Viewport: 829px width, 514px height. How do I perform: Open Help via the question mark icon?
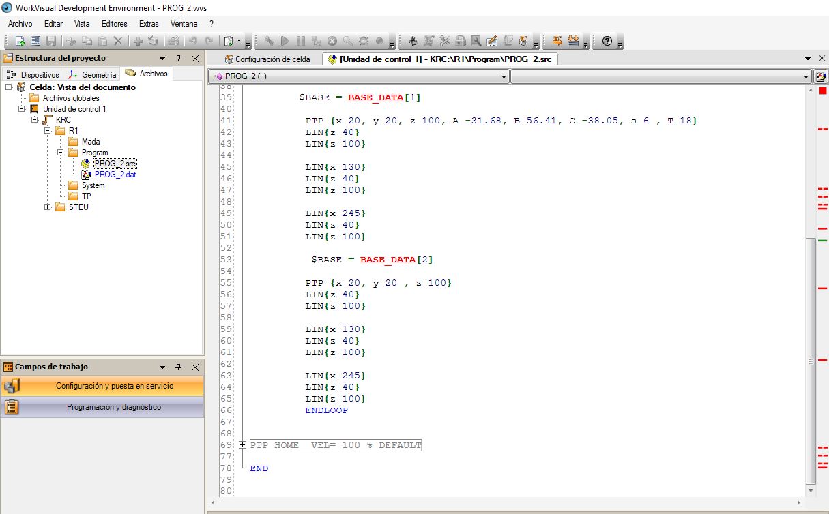tap(607, 42)
